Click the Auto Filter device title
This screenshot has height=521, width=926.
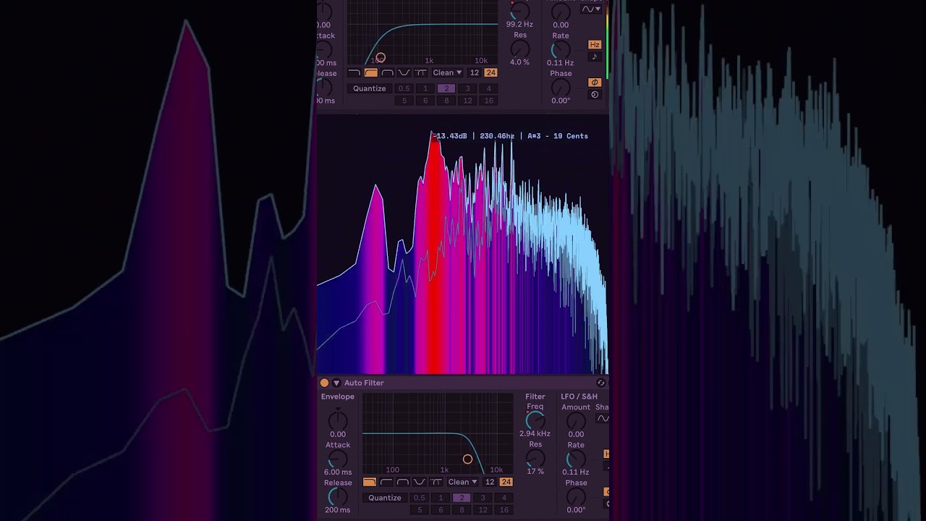tap(364, 383)
